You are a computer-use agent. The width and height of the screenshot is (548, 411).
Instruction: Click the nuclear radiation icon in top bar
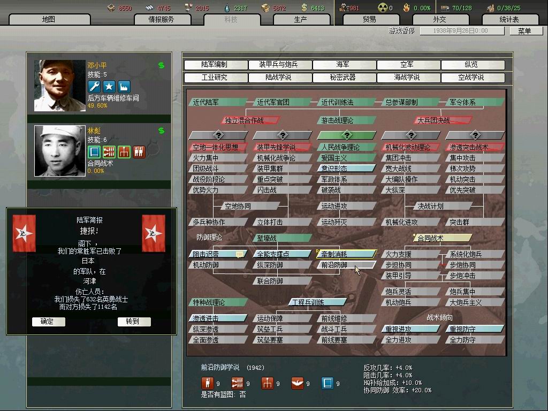tap(383, 7)
